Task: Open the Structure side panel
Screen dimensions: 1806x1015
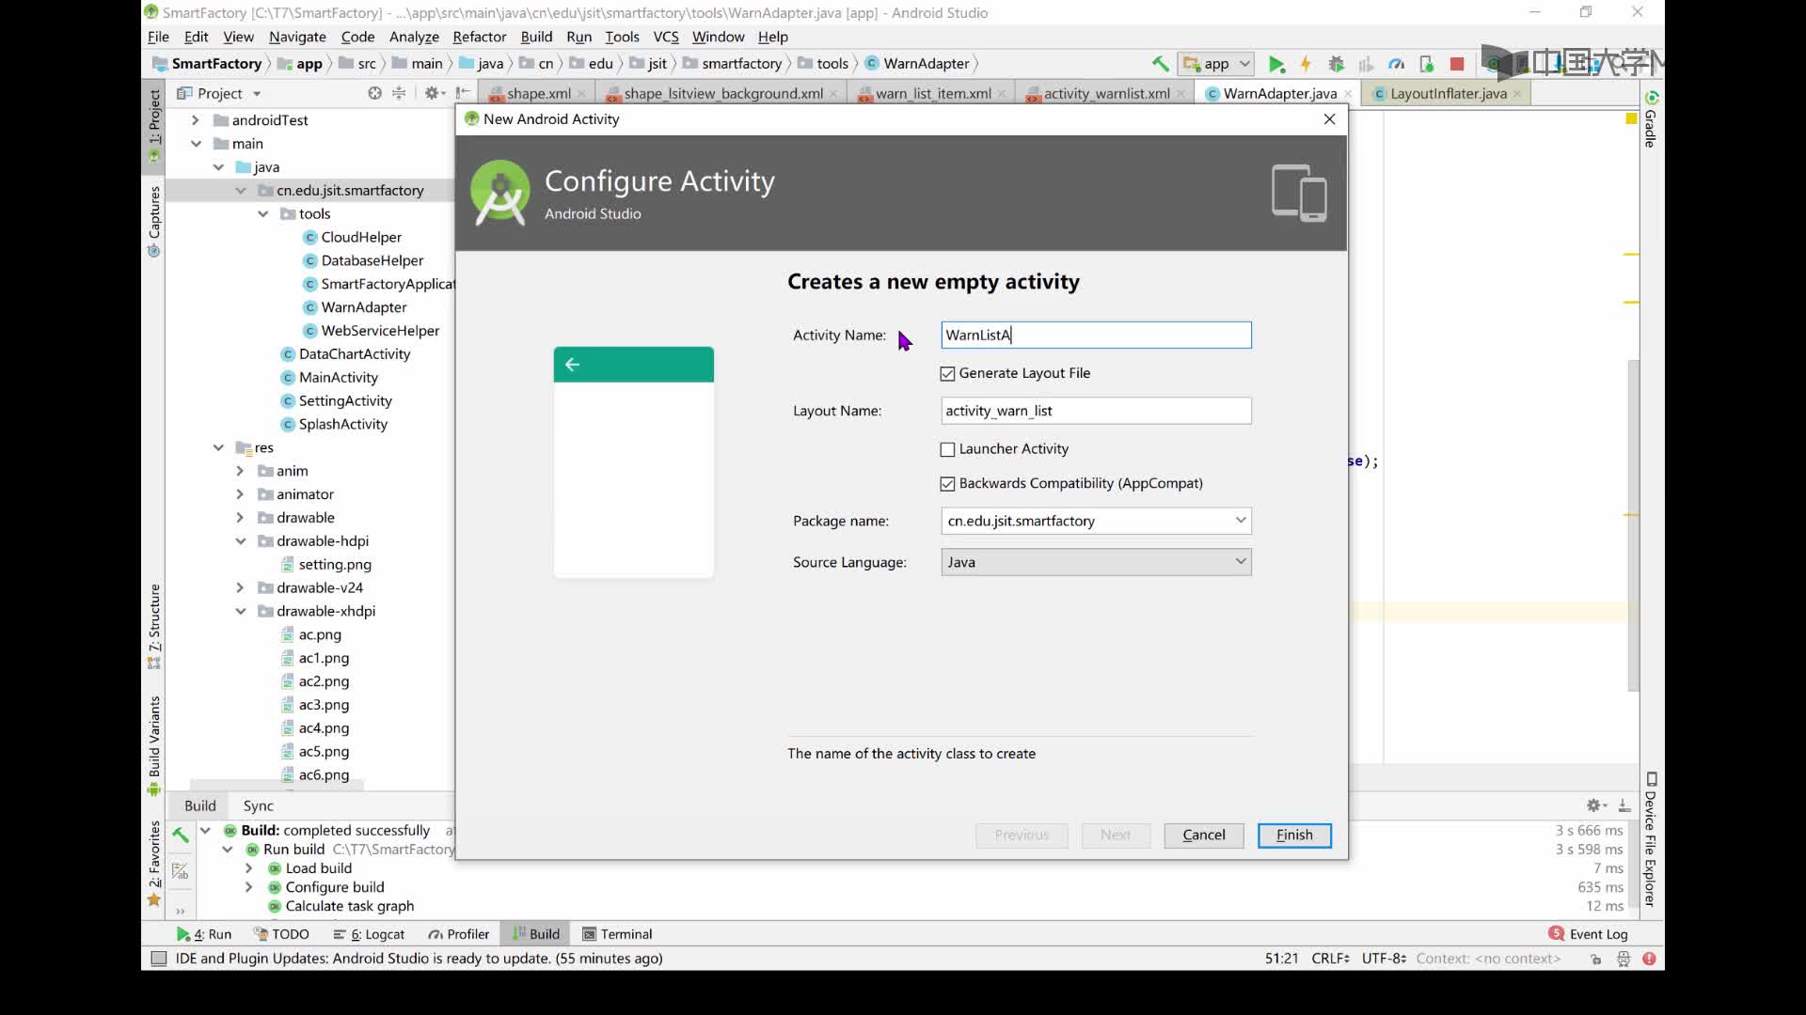Action: (x=154, y=626)
